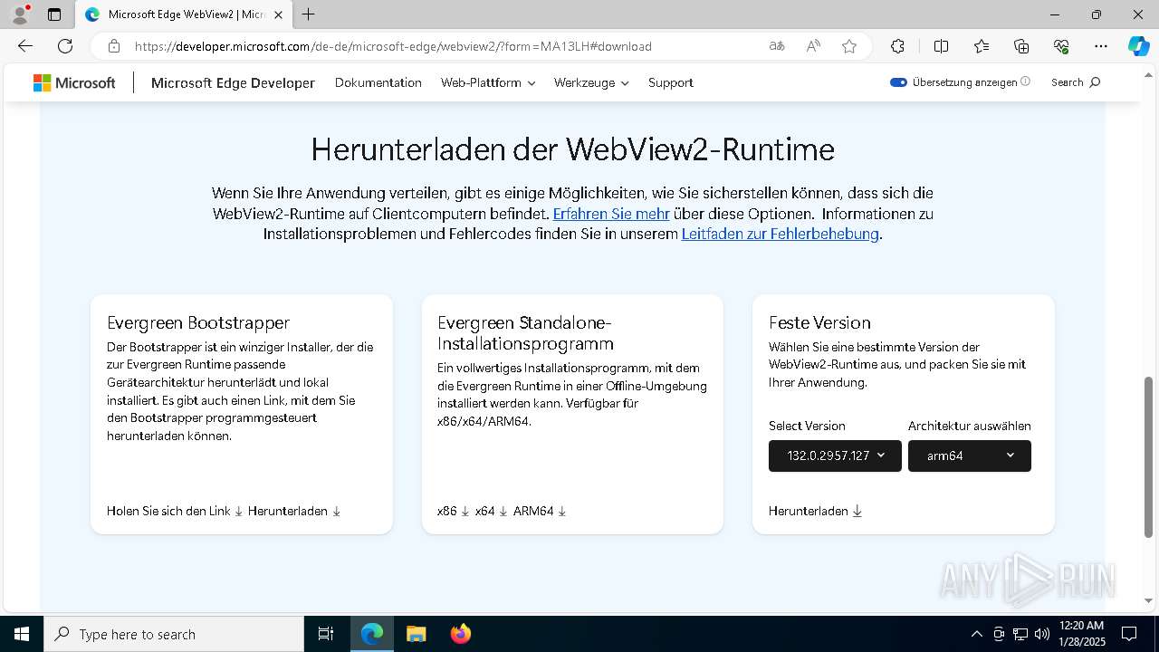Open File Explorer from taskbar
1159x652 pixels.
(417, 634)
